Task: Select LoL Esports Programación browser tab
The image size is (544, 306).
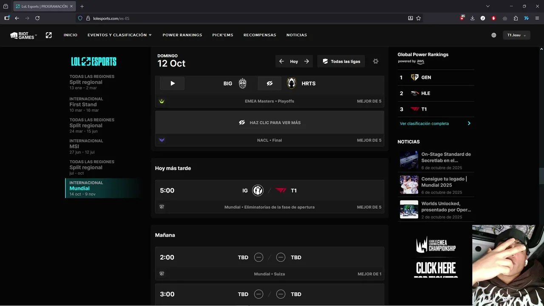Action: click(45, 6)
